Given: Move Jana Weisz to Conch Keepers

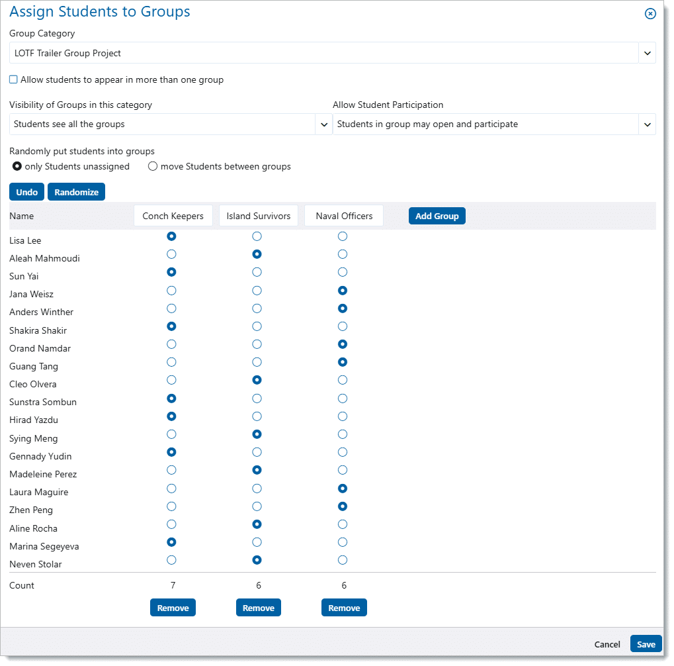Looking at the screenshot, I should (172, 291).
